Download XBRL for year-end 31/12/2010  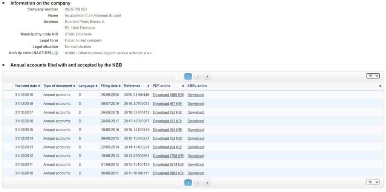pyautogui.click(x=195, y=173)
